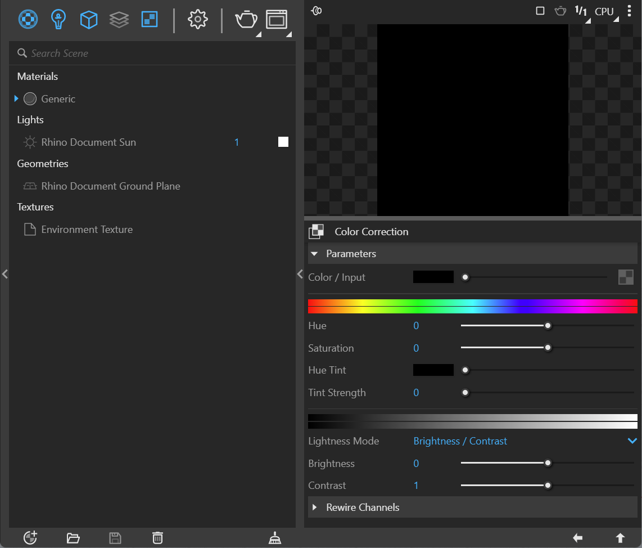Open the Materials category in the toolbar
Viewport: 642px width, 548px height.
(28, 19)
